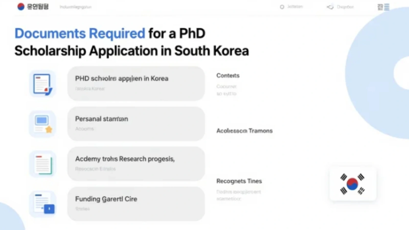Click the red and blue circle logo

click(x=21, y=7)
